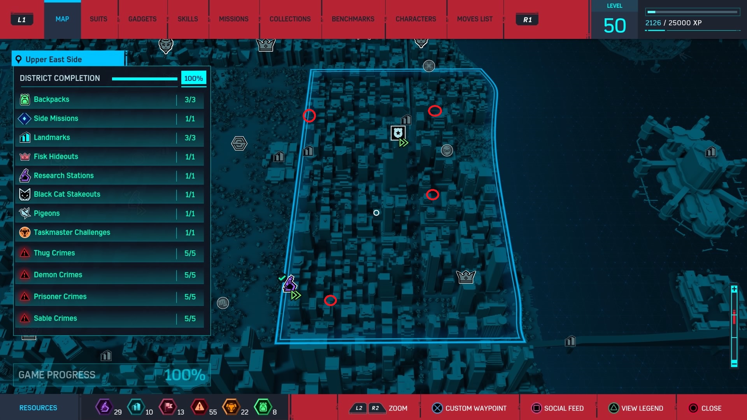Switch to the Gadgets tab
The image size is (747, 420).
[x=142, y=19]
